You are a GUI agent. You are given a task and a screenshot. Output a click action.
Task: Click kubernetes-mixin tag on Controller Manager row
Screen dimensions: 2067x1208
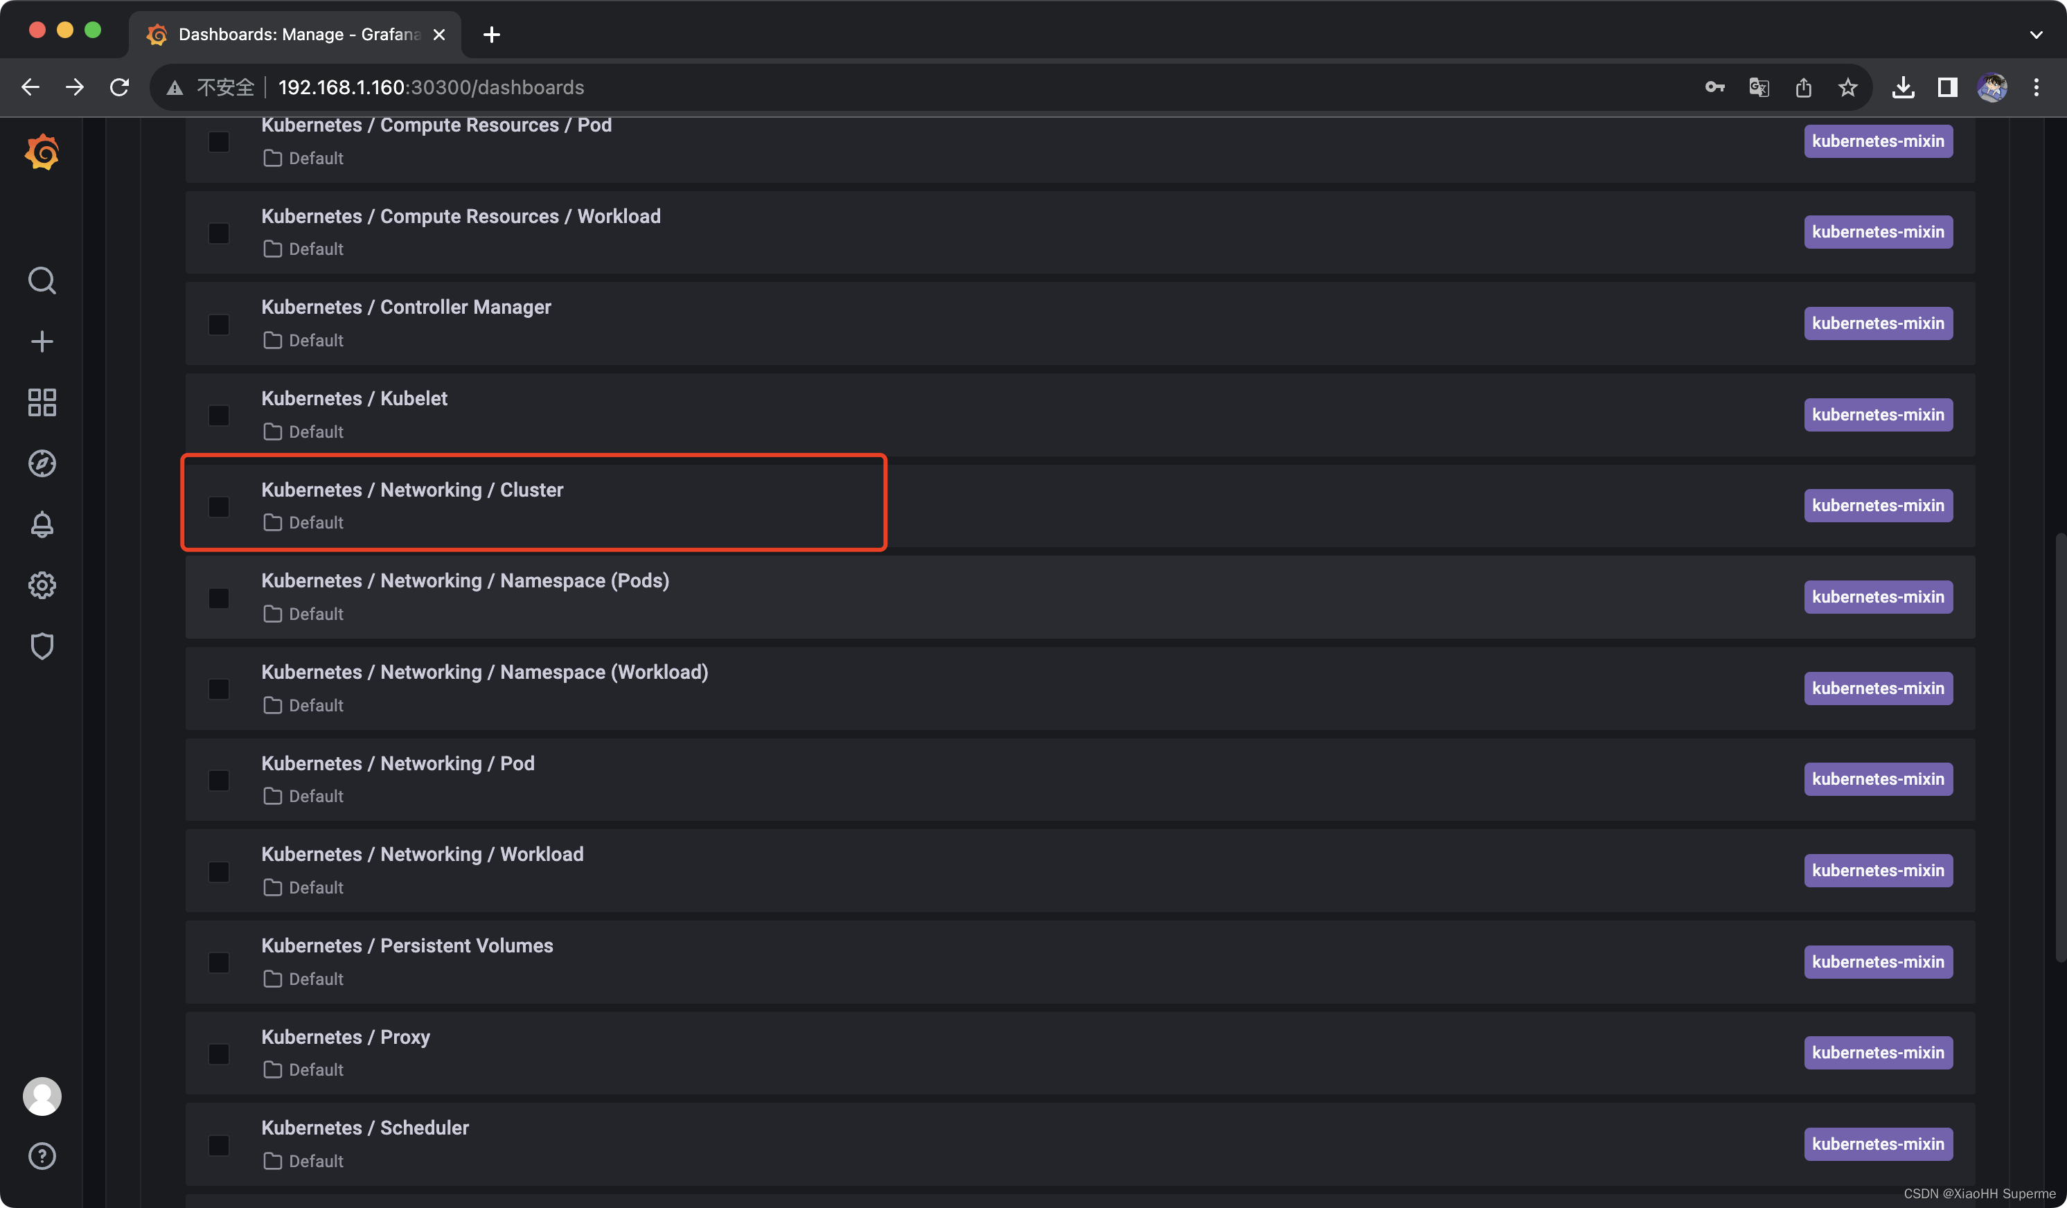click(1877, 323)
